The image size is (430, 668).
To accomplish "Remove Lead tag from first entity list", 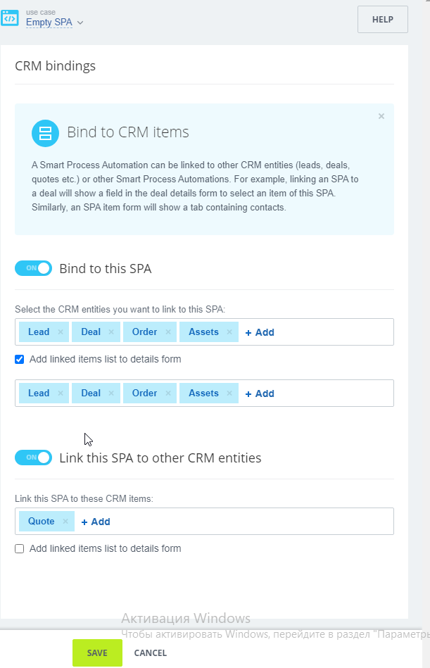I will coord(61,332).
